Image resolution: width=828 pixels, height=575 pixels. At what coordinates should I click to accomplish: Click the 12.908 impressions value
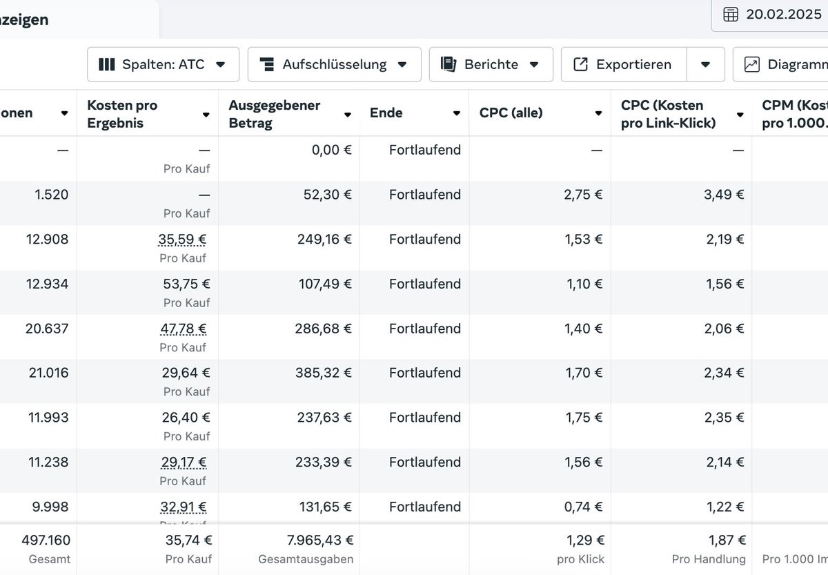click(47, 239)
